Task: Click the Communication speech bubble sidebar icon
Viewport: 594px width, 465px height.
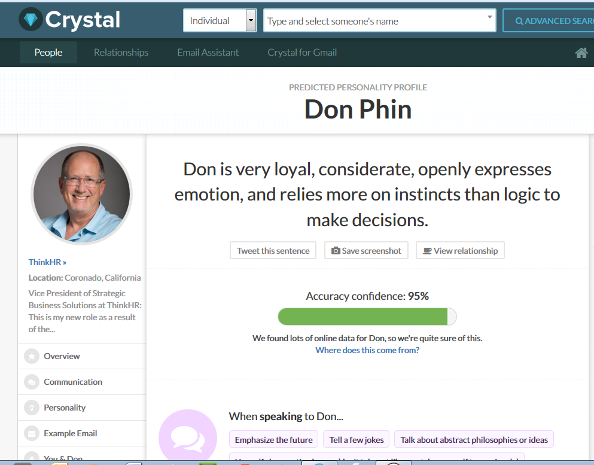Action: (x=31, y=382)
